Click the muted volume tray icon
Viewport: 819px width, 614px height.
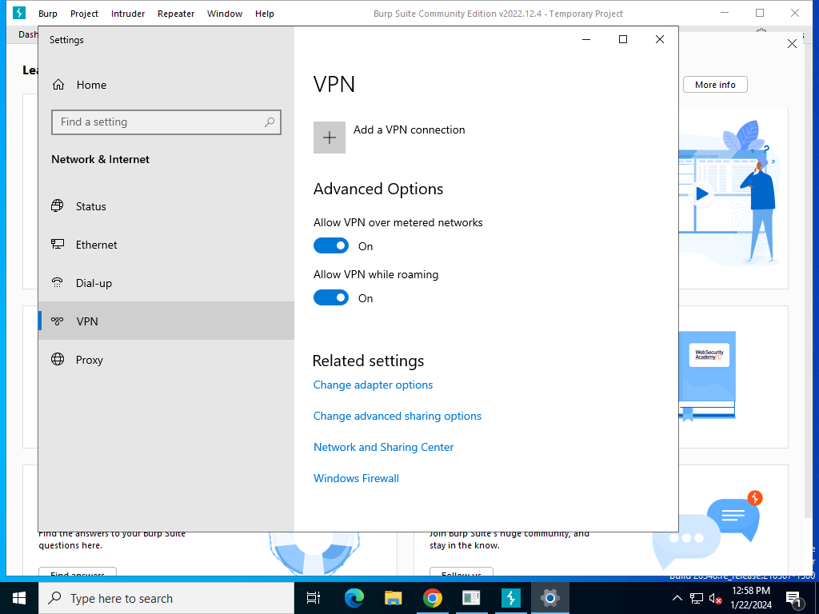[715, 598]
